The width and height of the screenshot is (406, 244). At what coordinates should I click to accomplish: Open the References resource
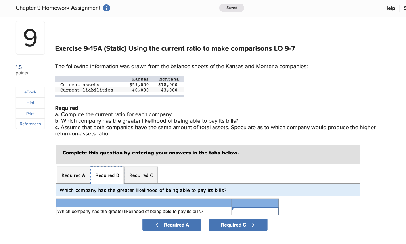(30, 124)
